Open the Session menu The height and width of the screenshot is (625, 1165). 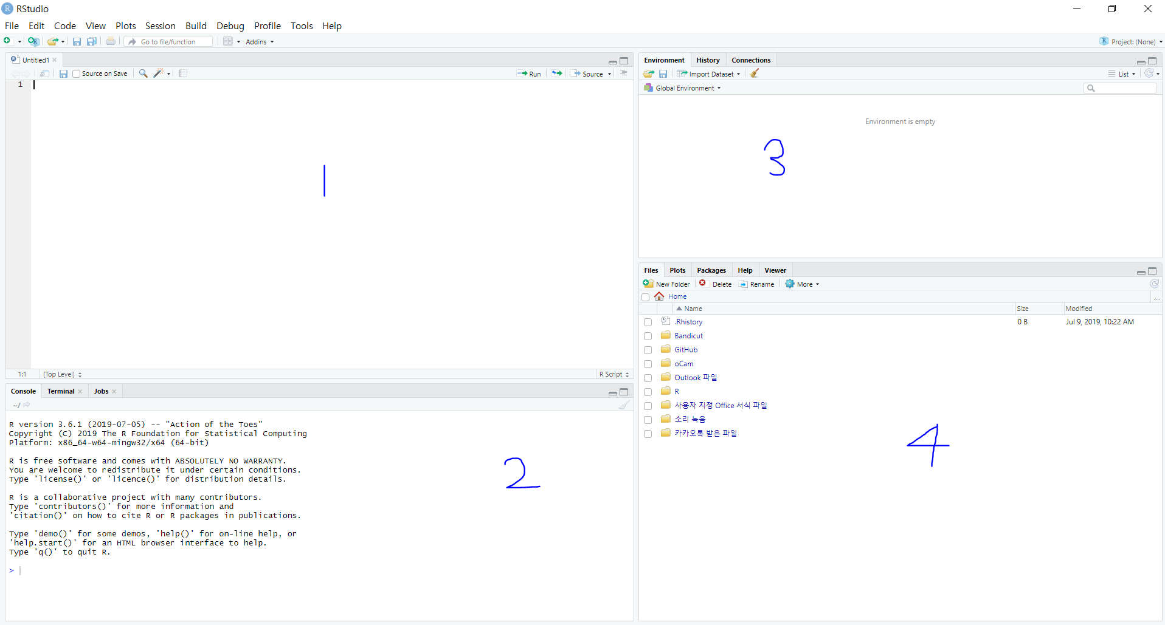tap(160, 26)
